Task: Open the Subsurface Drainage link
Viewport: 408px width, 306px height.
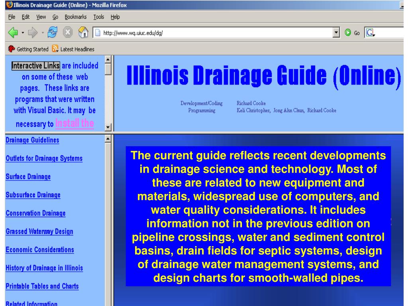Action: click(x=33, y=195)
